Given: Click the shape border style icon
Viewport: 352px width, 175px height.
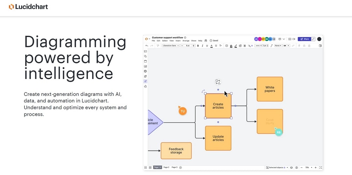Looking at the screenshot, I should pyautogui.click(x=227, y=46).
